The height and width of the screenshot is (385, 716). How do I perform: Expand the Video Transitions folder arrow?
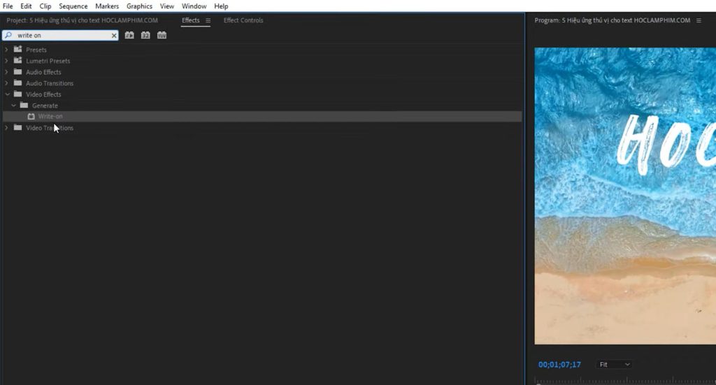[x=7, y=128]
